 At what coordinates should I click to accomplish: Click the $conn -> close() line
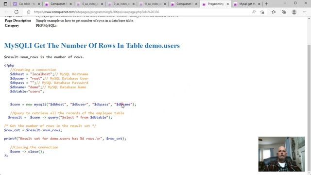click(27, 152)
